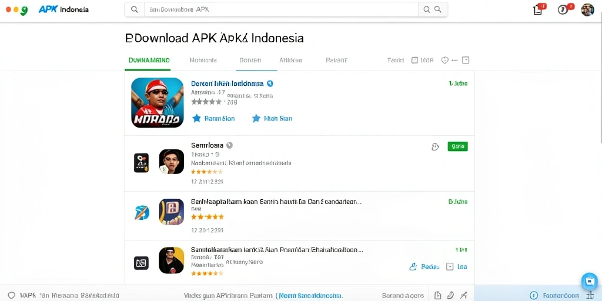Screen dimensions: 602x301
Task: Click the blue rocket icon in the third app row
Action: 142,212
